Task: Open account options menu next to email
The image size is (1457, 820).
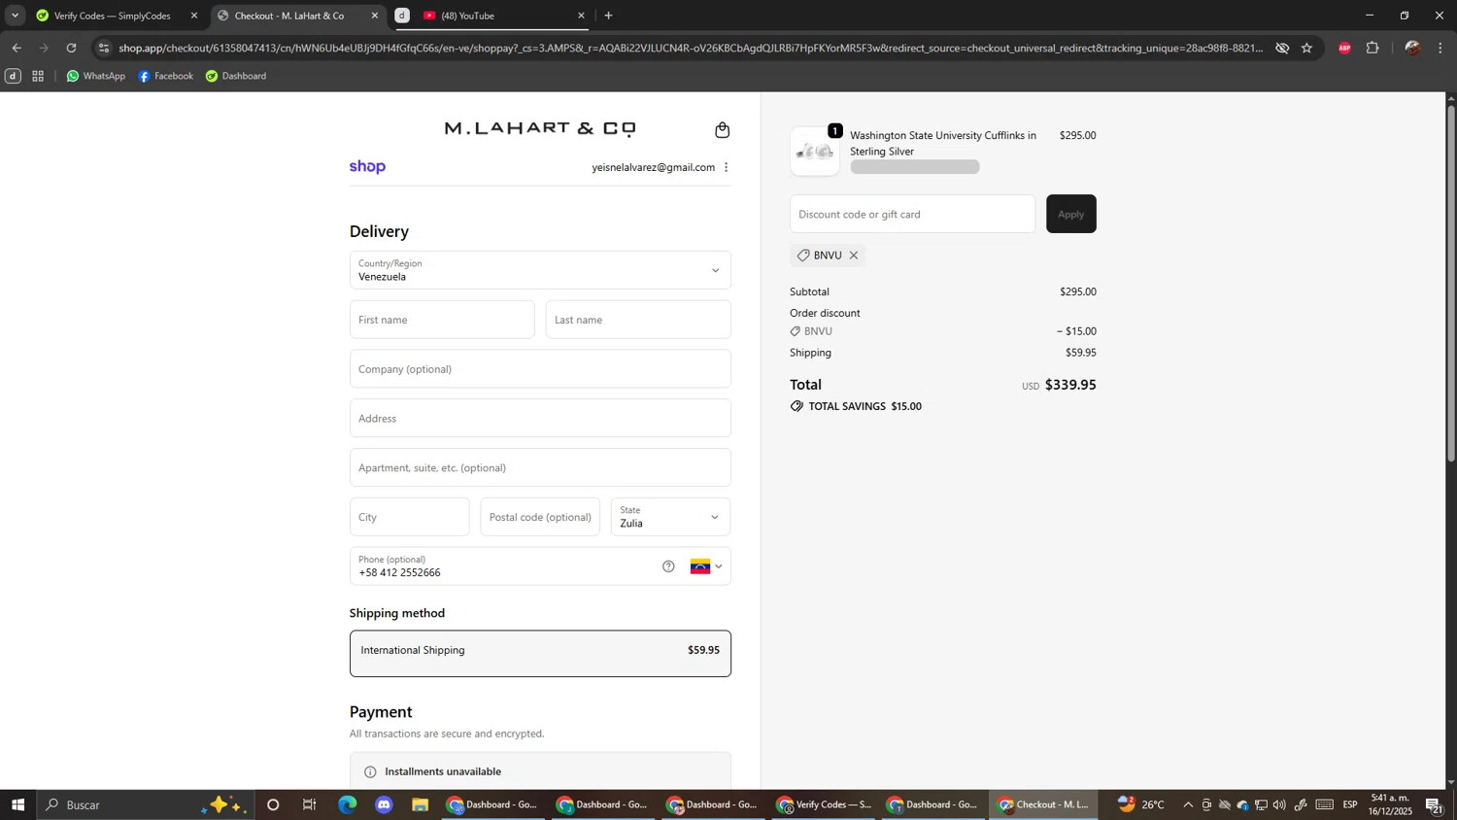Action: pos(727,167)
